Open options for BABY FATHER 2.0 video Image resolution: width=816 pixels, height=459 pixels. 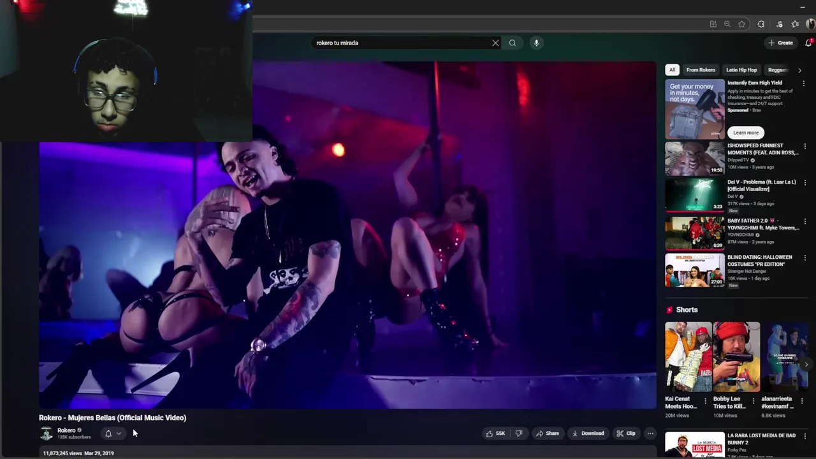pyautogui.click(x=804, y=221)
